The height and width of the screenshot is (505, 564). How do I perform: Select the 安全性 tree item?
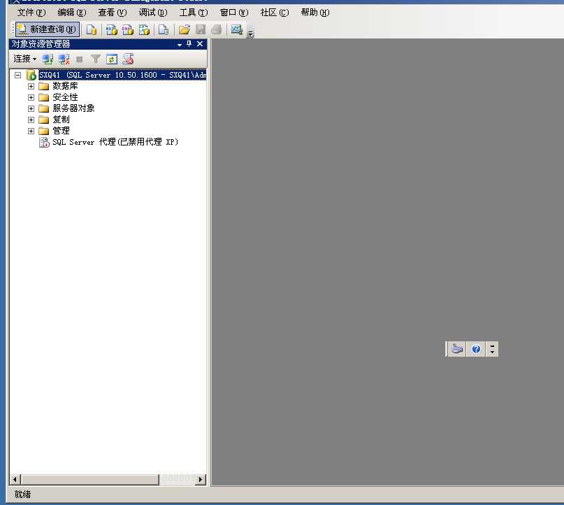pos(65,97)
